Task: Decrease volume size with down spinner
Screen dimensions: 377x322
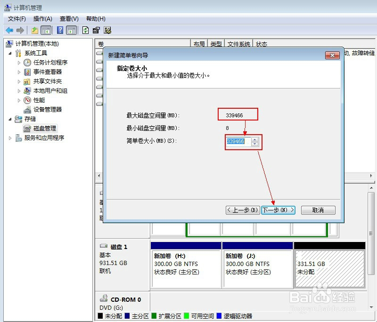Action: pyautogui.click(x=254, y=144)
